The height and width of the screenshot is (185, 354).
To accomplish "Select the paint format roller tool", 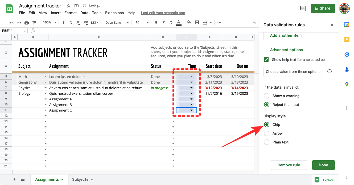I will [34, 23].
